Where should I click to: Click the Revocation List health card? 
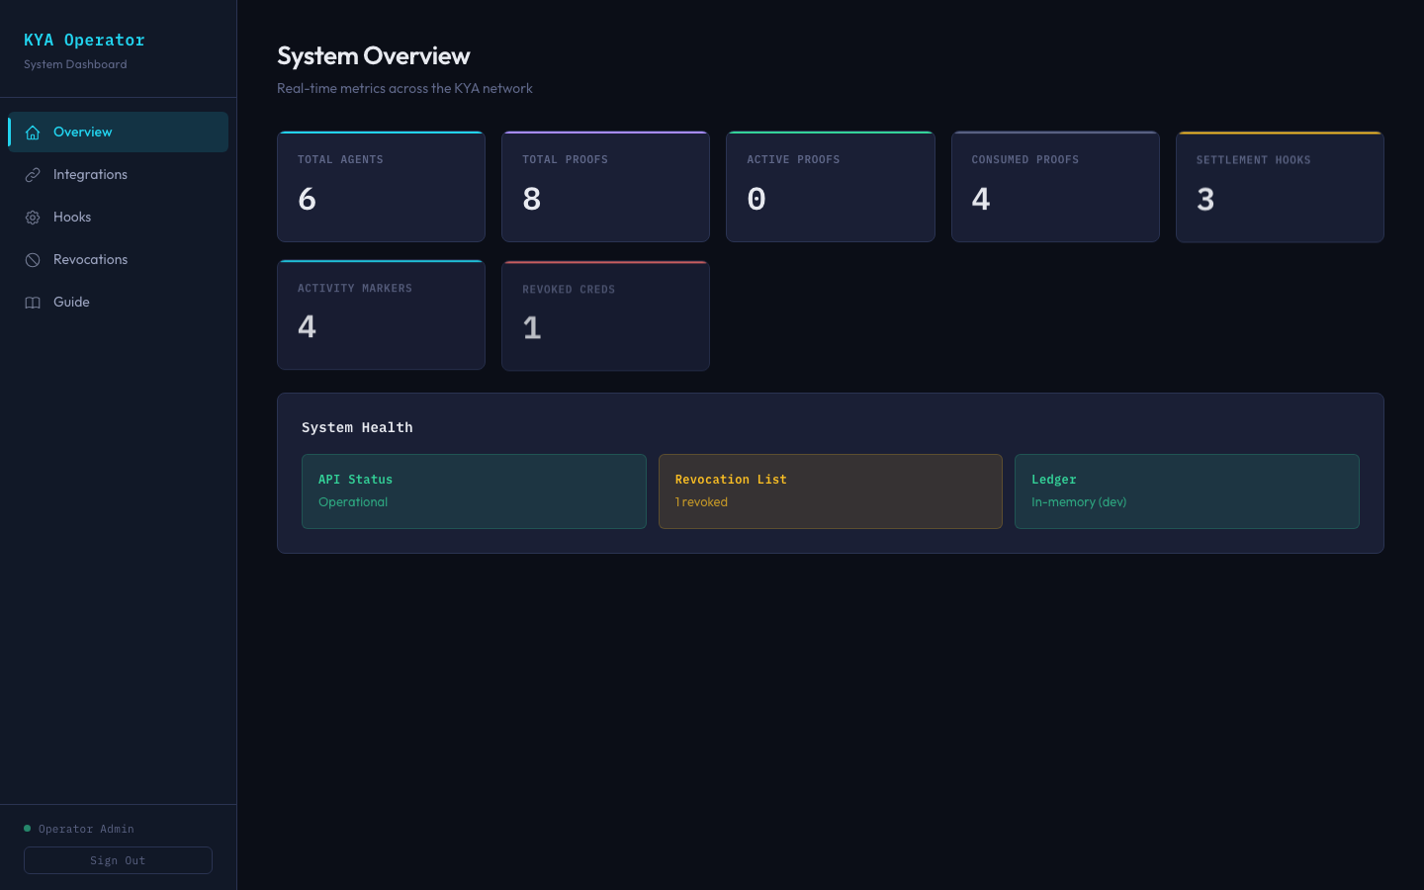click(x=830, y=490)
